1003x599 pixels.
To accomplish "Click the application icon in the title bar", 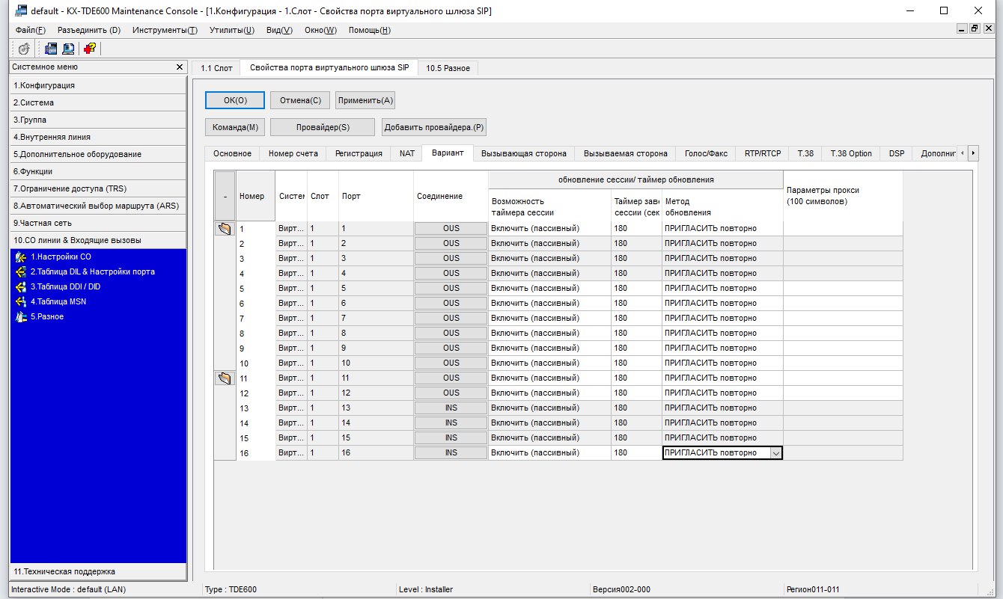I will tap(20, 11).
